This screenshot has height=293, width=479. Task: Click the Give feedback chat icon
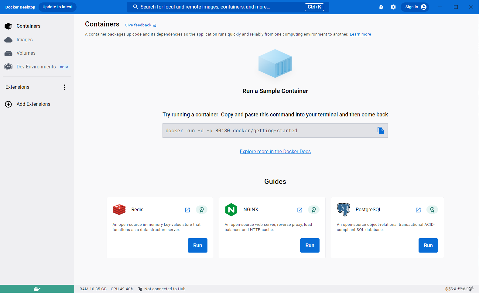[x=155, y=26]
